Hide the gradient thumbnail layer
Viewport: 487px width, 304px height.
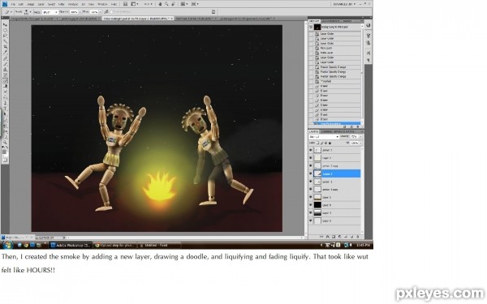[311, 212]
